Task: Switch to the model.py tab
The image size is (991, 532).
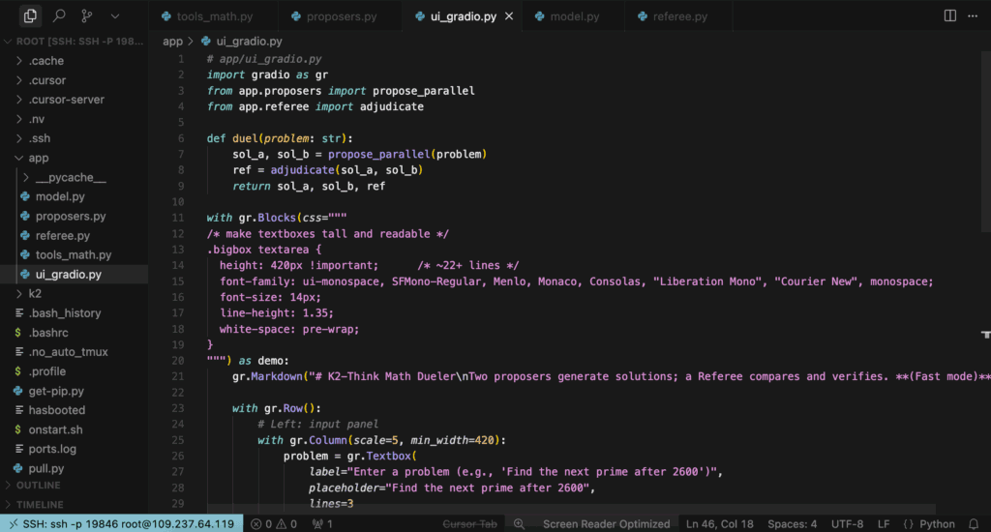Action: point(574,16)
